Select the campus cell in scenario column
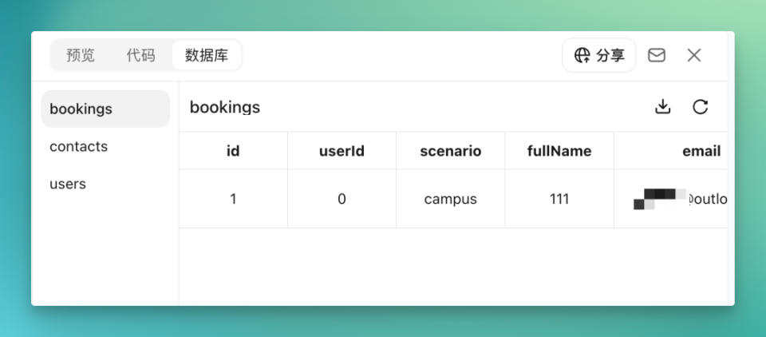 [450, 199]
